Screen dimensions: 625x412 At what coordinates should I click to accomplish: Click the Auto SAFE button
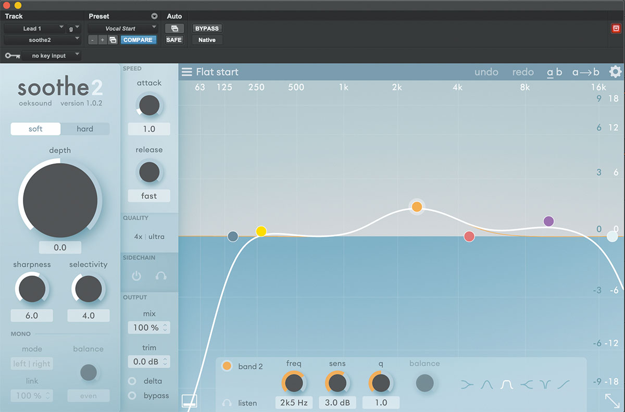(x=174, y=40)
